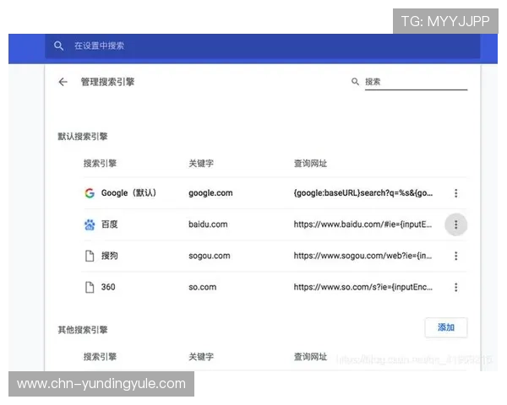The width and height of the screenshot is (507, 405).
Task: Select the 360 engine name
Action: [108, 287]
